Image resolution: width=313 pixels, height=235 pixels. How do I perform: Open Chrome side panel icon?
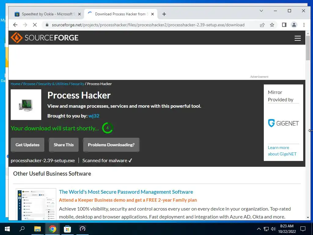coord(284,25)
